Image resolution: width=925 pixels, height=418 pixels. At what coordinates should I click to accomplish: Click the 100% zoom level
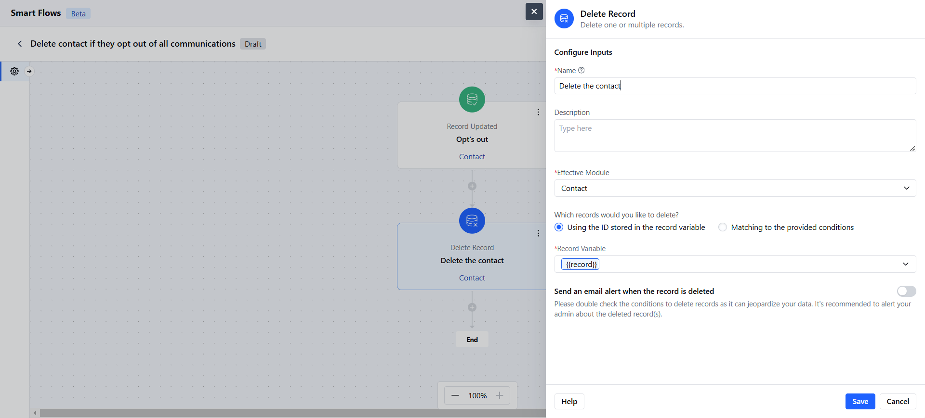[477, 395]
